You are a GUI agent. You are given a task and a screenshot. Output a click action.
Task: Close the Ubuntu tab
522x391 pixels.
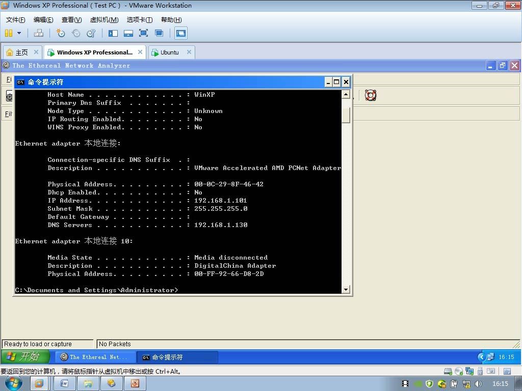(189, 52)
